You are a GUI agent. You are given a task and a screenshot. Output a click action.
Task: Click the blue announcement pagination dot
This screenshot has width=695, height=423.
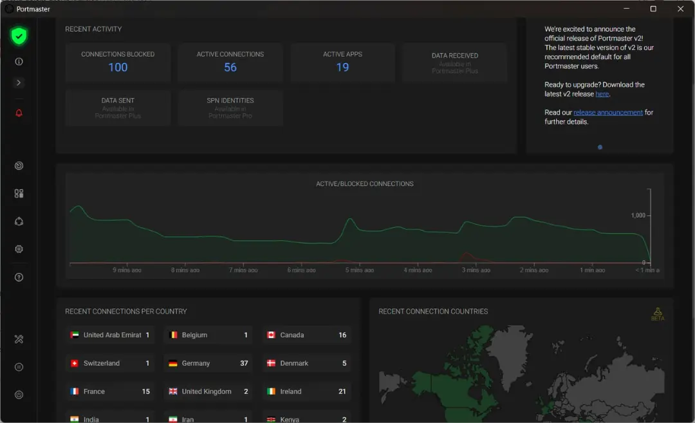tap(600, 147)
